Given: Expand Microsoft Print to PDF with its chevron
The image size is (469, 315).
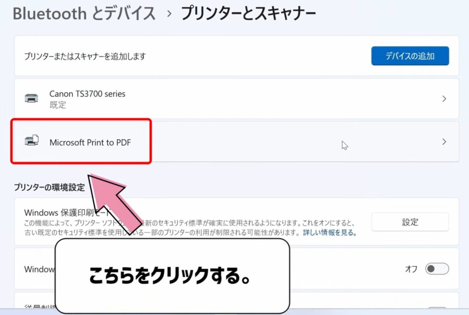Looking at the screenshot, I should pyautogui.click(x=444, y=142).
